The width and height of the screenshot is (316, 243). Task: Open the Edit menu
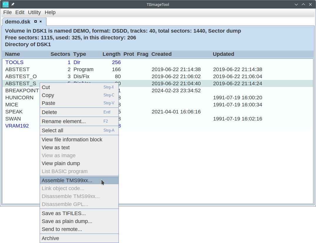click(x=20, y=12)
